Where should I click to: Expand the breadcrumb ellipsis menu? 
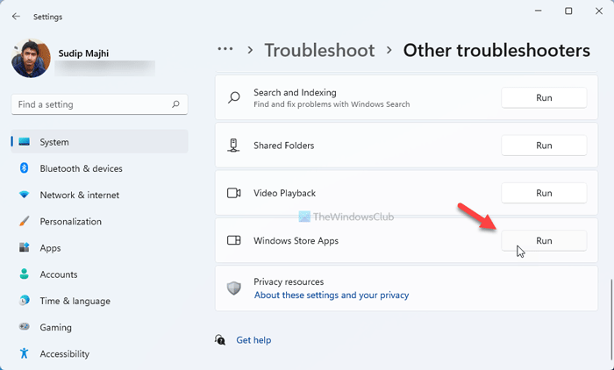226,50
